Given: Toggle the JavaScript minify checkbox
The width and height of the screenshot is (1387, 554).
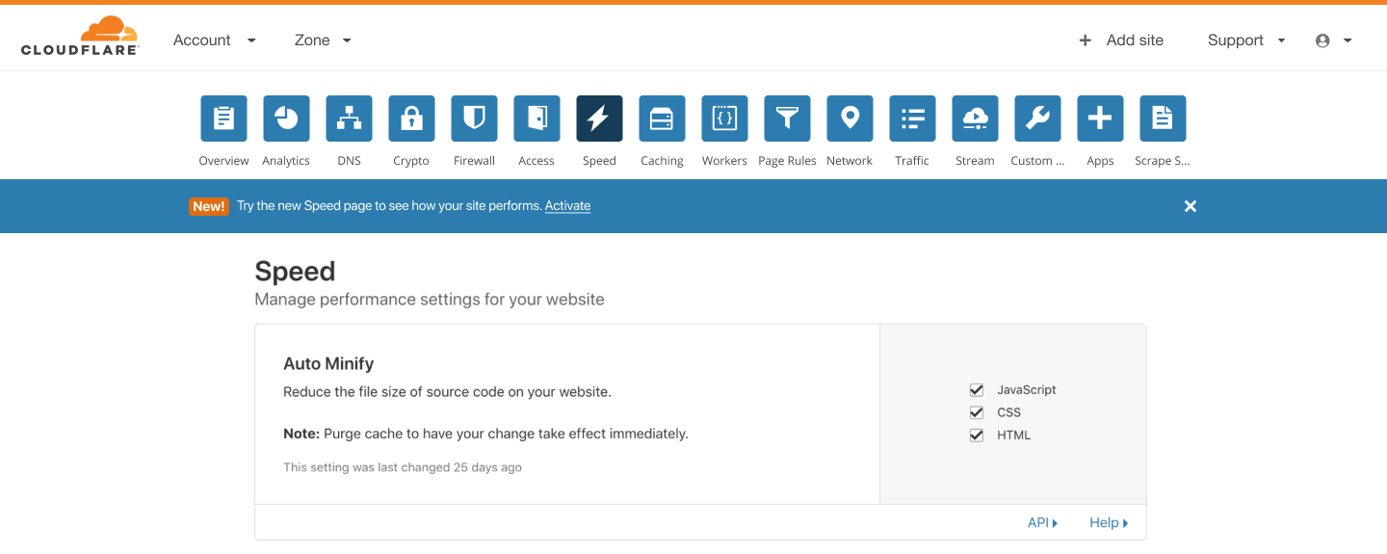Looking at the screenshot, I should (x=977, y=390).
